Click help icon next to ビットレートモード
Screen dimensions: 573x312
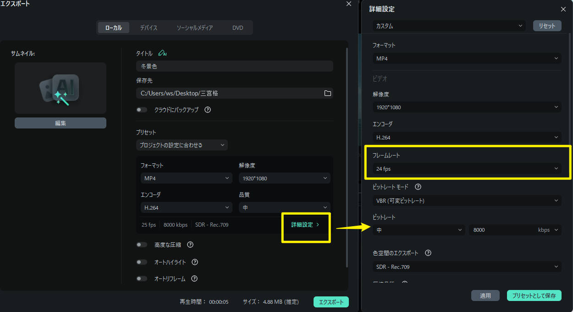point(417,187)
